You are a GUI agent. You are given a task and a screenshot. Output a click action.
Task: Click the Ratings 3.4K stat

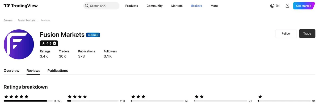pos(45,54)
